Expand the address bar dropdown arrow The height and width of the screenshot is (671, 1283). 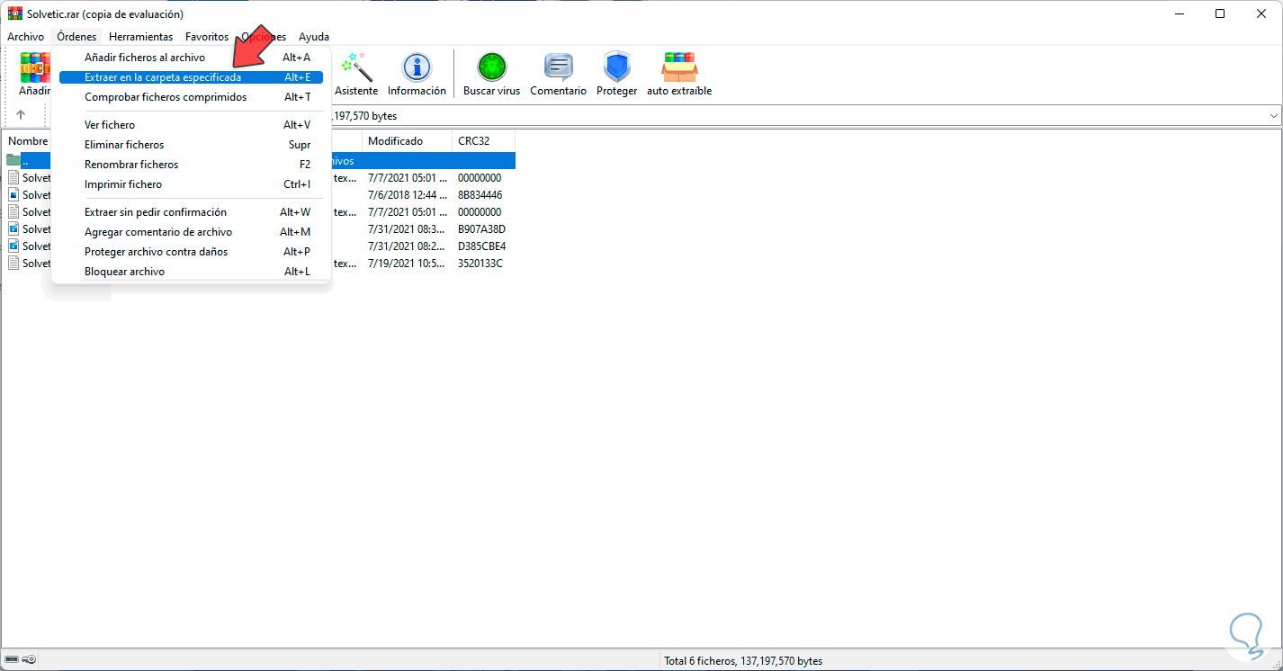click(1273, 116)
